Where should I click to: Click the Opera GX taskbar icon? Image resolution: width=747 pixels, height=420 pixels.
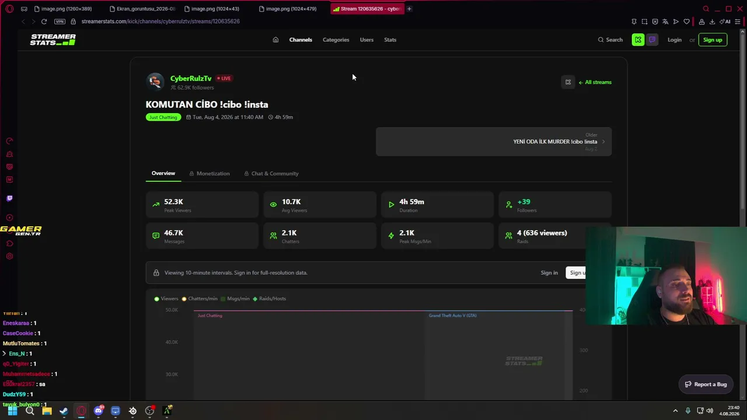pos(81,411)
